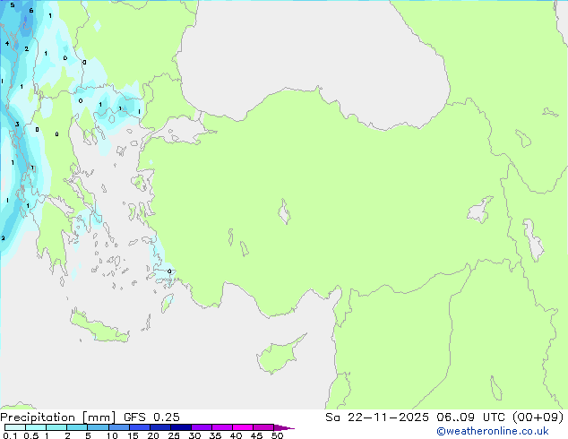Click the '30' legend label
Screen dimensions: 568x439
194,435
